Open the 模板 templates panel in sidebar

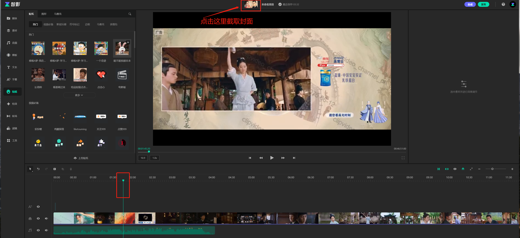[x=12, y=55]
